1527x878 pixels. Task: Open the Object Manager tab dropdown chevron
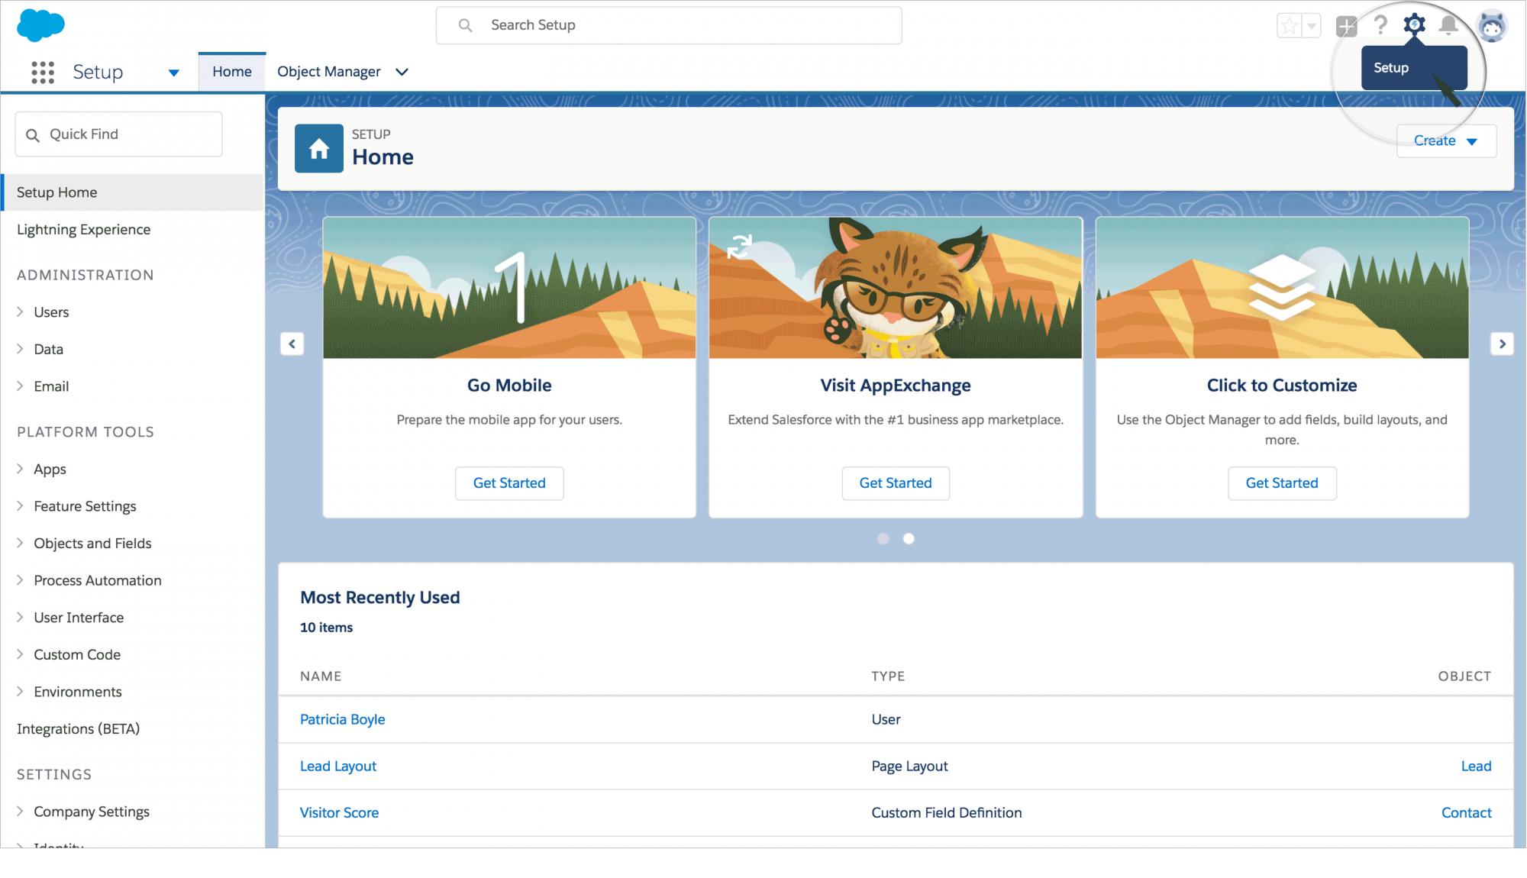pos(402,72)
